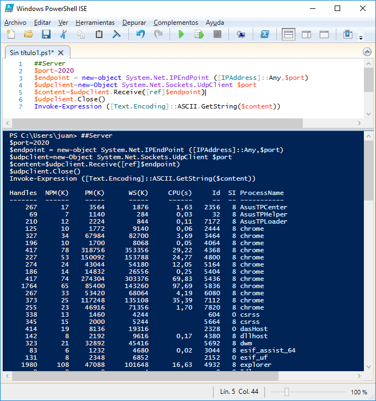Collapse the script pane with the chevron

[367, 52]
